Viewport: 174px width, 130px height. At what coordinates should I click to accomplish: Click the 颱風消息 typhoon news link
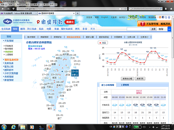click(165, 24)
